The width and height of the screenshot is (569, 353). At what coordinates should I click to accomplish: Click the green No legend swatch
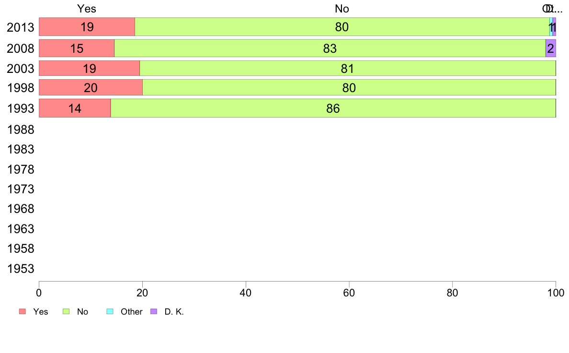pyautogui.click(x=66, y=312)
